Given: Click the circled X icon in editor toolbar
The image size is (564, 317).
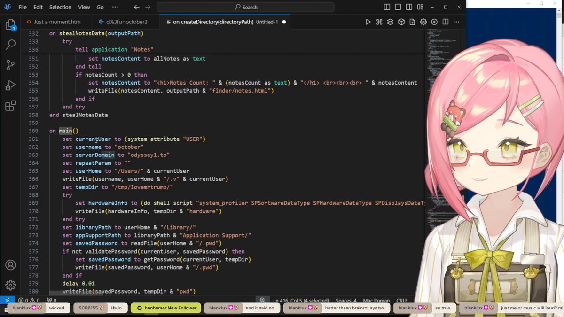Looking at the screenshot, I should coord(434,22).
